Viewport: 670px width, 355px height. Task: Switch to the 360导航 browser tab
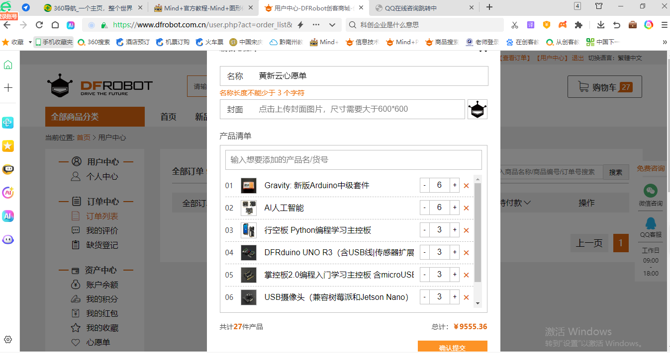(93, 7)
